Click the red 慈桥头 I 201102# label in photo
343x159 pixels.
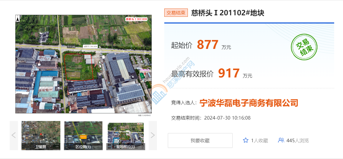[136, 19]
